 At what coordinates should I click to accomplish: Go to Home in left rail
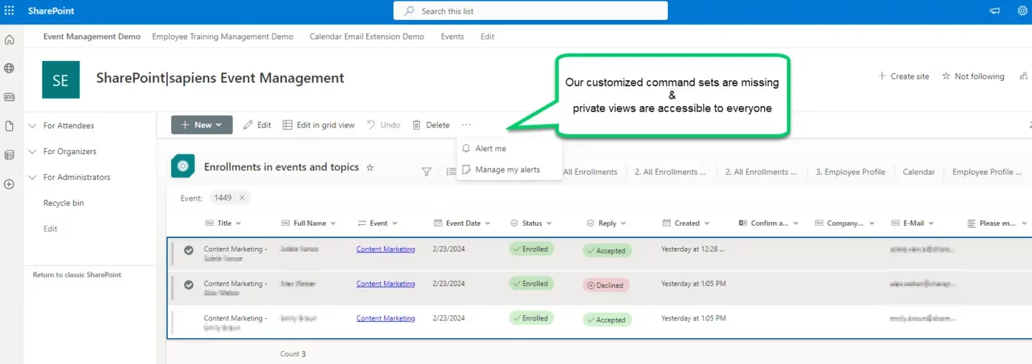tap(9, 39)
